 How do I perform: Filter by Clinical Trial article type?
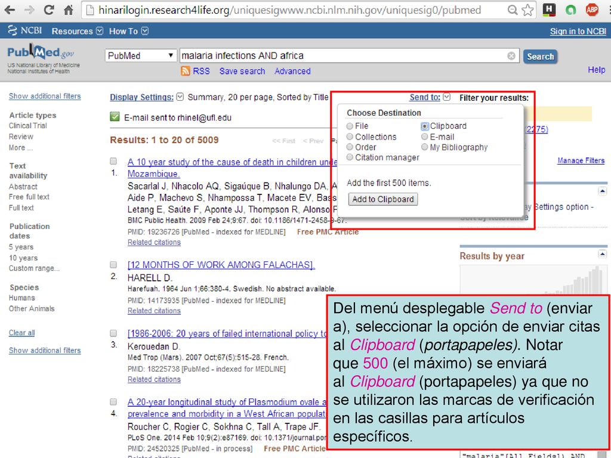click(27, 126)
